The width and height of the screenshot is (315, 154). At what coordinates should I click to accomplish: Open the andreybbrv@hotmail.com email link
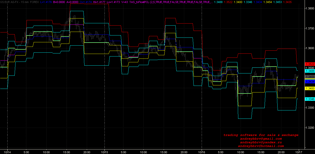(261, 146)
